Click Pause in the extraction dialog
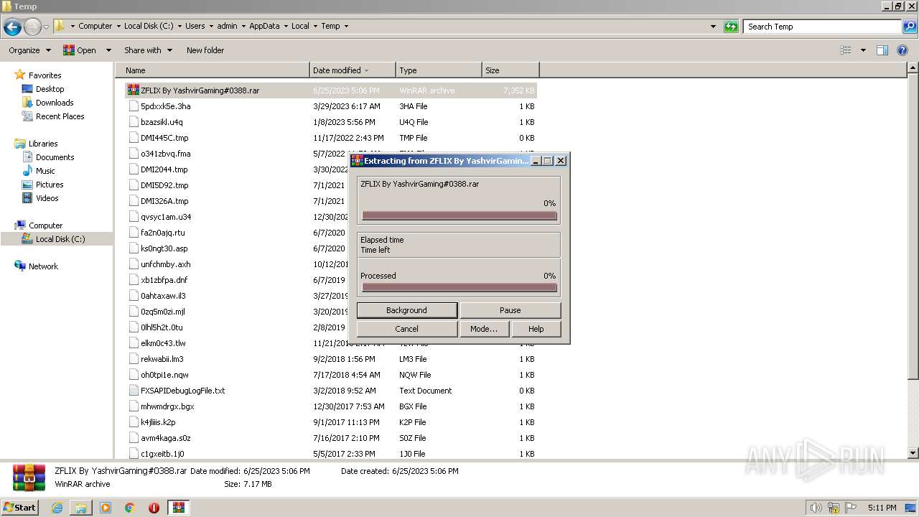 click(510, 310)
